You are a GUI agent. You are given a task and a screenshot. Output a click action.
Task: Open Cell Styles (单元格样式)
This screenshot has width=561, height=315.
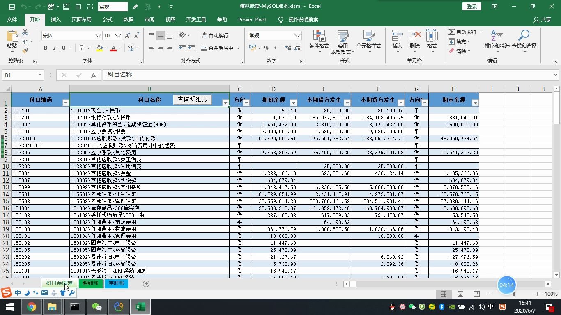tap(369, 42)
